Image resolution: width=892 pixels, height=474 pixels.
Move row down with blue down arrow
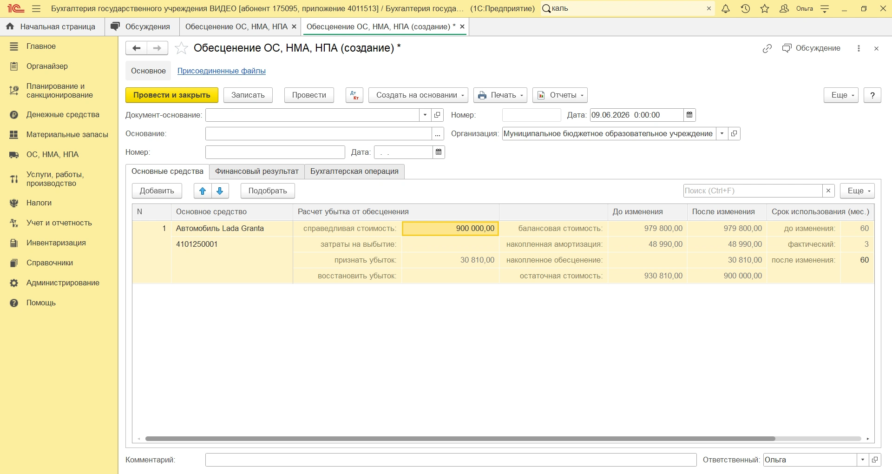(220, 191)
